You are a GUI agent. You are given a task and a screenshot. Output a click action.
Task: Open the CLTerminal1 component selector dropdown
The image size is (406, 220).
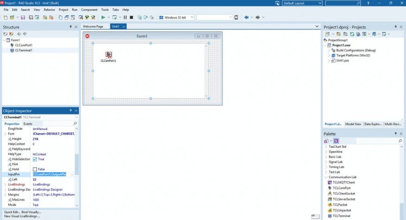click(77, 117)
